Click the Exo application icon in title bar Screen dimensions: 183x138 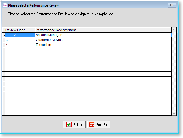tap(5, 5)
